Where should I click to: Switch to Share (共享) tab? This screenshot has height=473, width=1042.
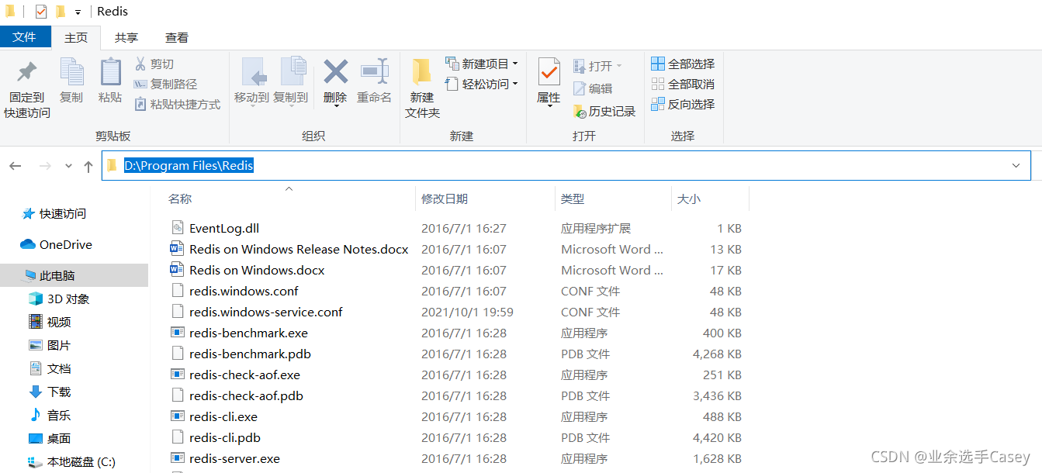tap(126, 37)
